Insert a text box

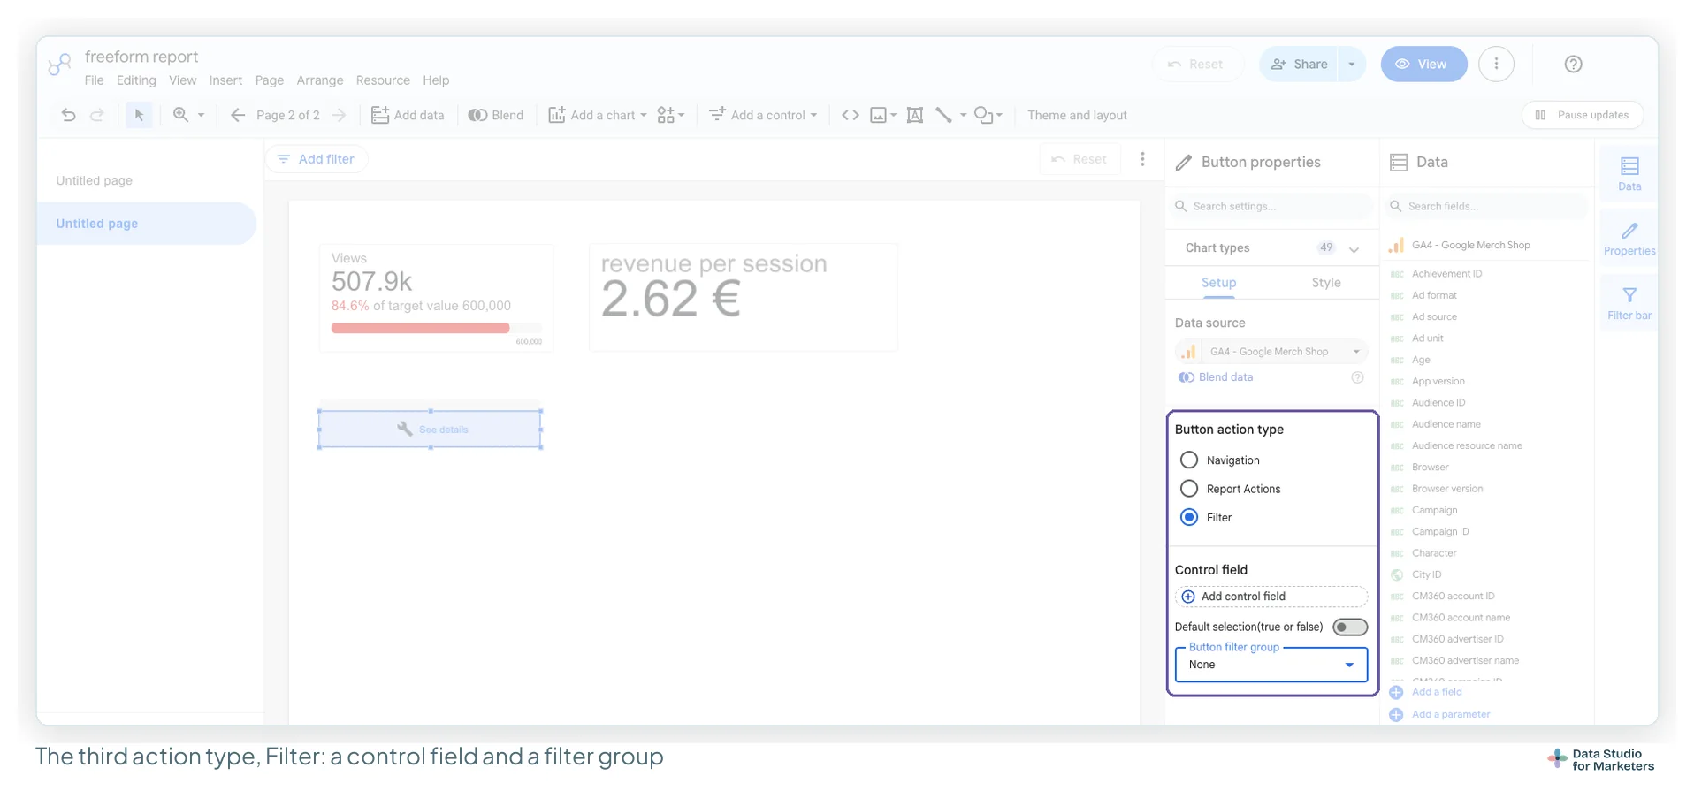(915, 115)
